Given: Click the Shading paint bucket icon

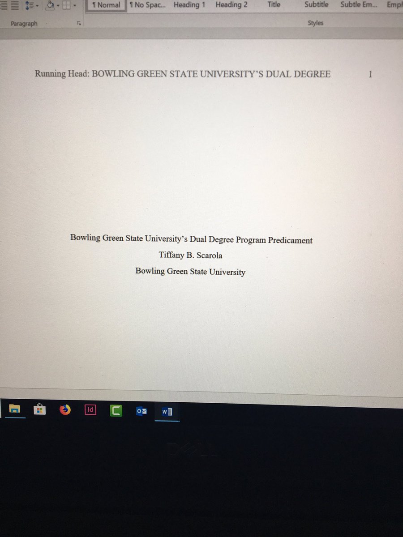Looking at the screenshot, I should [50, 5].
